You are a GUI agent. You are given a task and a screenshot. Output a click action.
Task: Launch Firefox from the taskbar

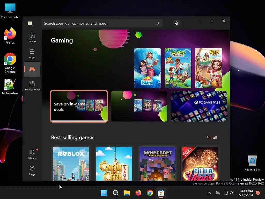138,193
